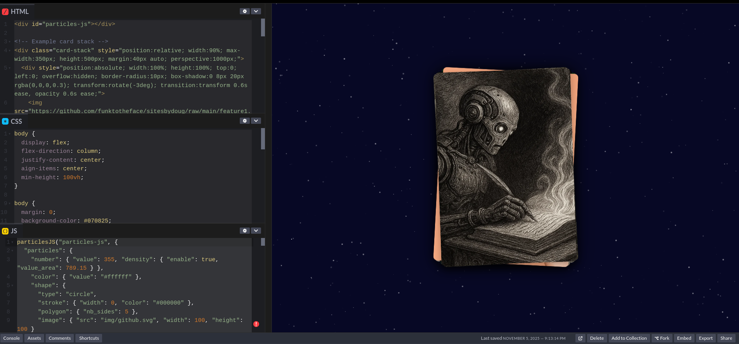The width and height of the screenshot is (739, 344).
Task: Fold the particles object in JS
Action: click(12, 251)
